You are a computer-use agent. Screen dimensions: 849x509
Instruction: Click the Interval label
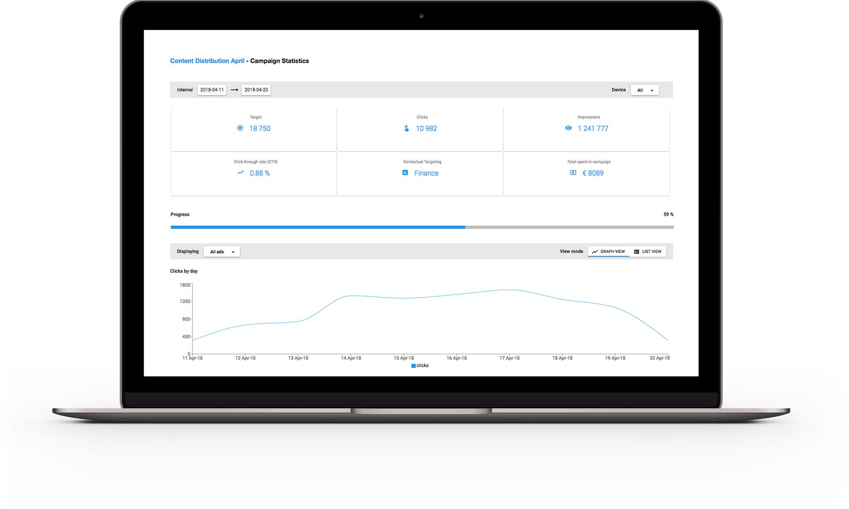point(185,90)
